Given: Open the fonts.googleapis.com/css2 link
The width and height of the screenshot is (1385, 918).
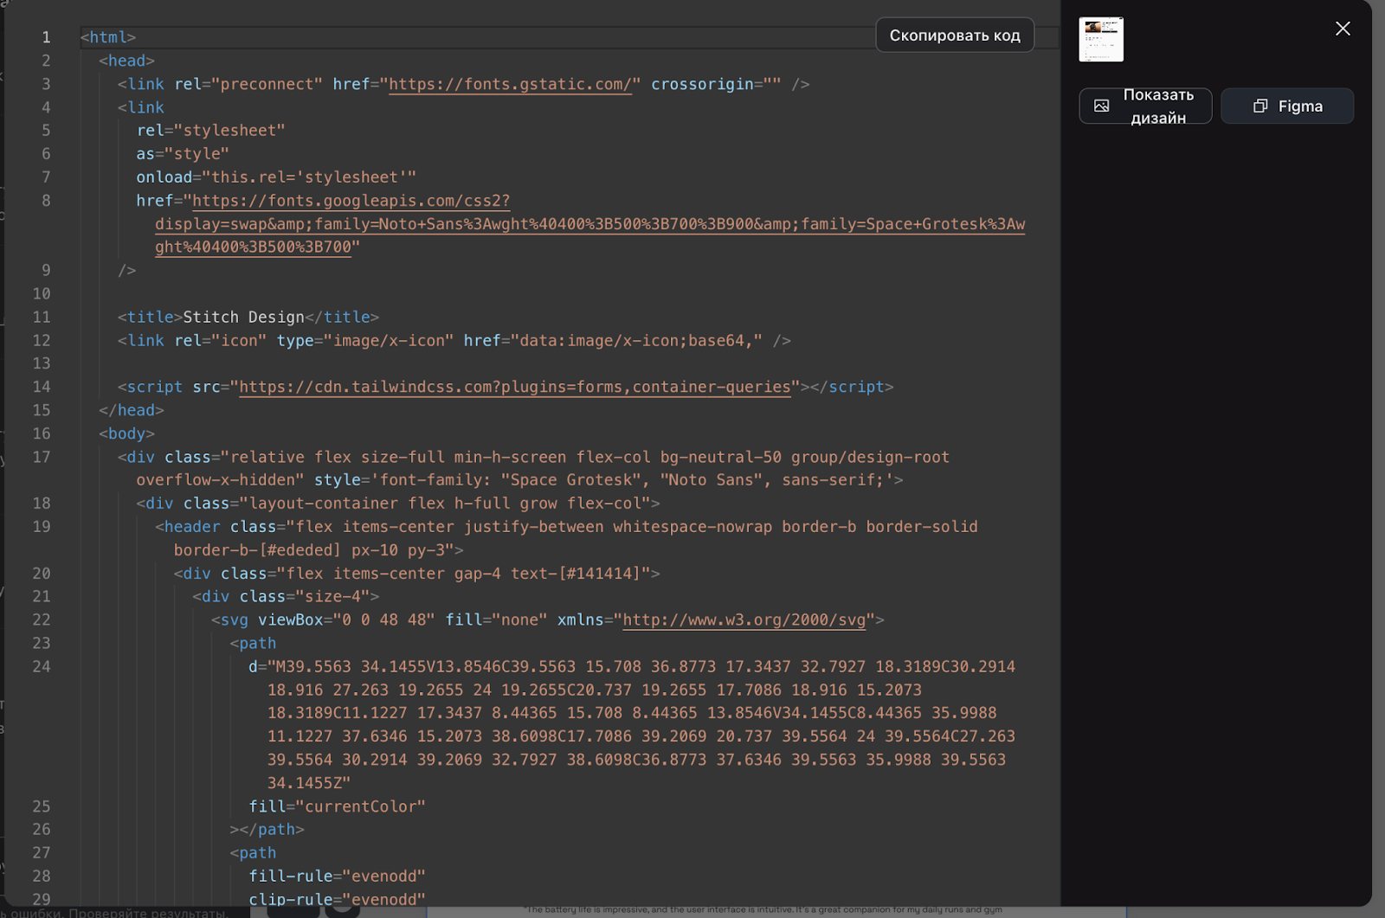Looking at the screenshot, I should tap(589, 223).
